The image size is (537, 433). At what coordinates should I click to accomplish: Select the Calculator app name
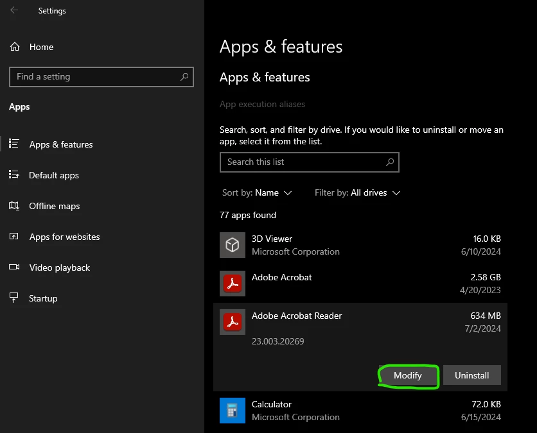pyautogui.click(x=272, y=404)
